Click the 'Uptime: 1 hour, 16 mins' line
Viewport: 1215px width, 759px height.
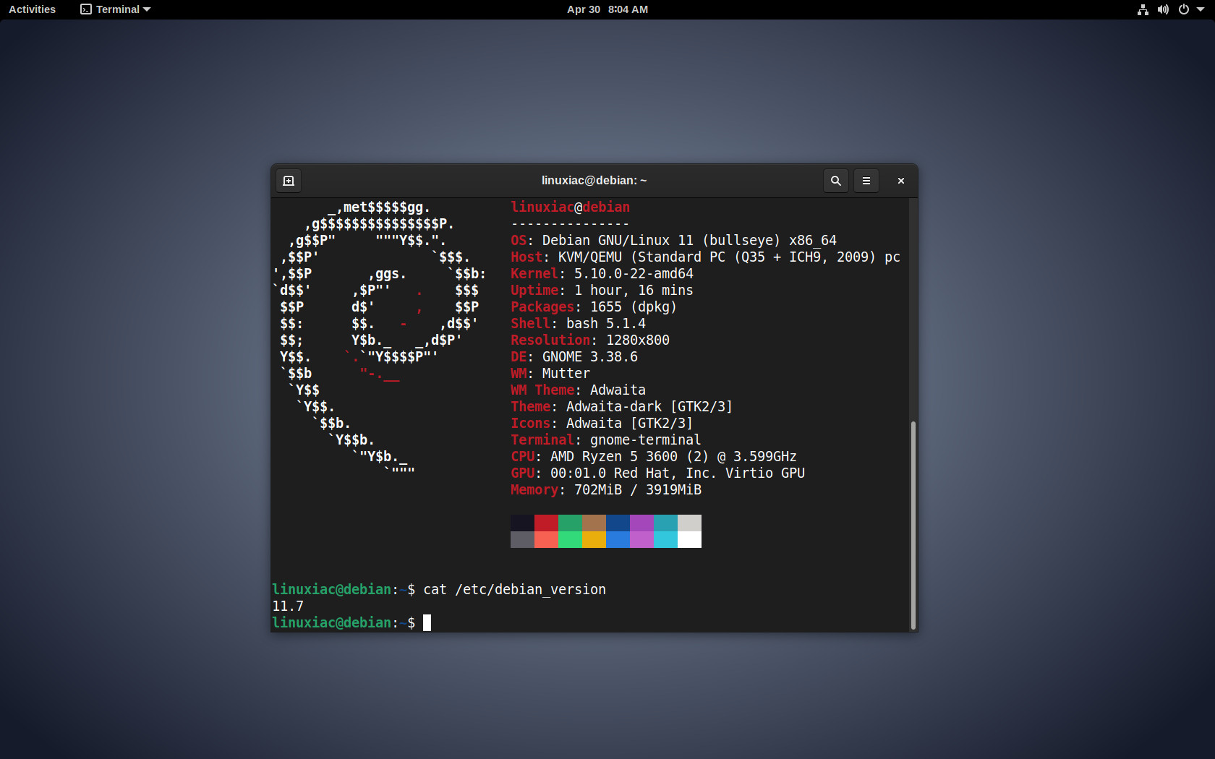[x=602, y=290]
